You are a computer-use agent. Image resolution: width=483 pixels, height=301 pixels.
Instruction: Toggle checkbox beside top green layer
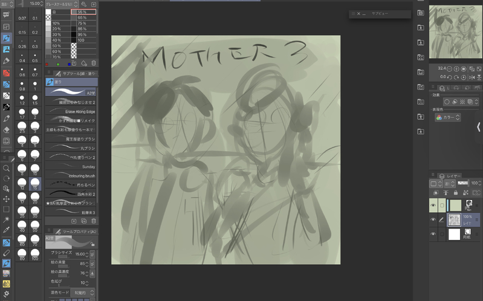coord(442,205)
